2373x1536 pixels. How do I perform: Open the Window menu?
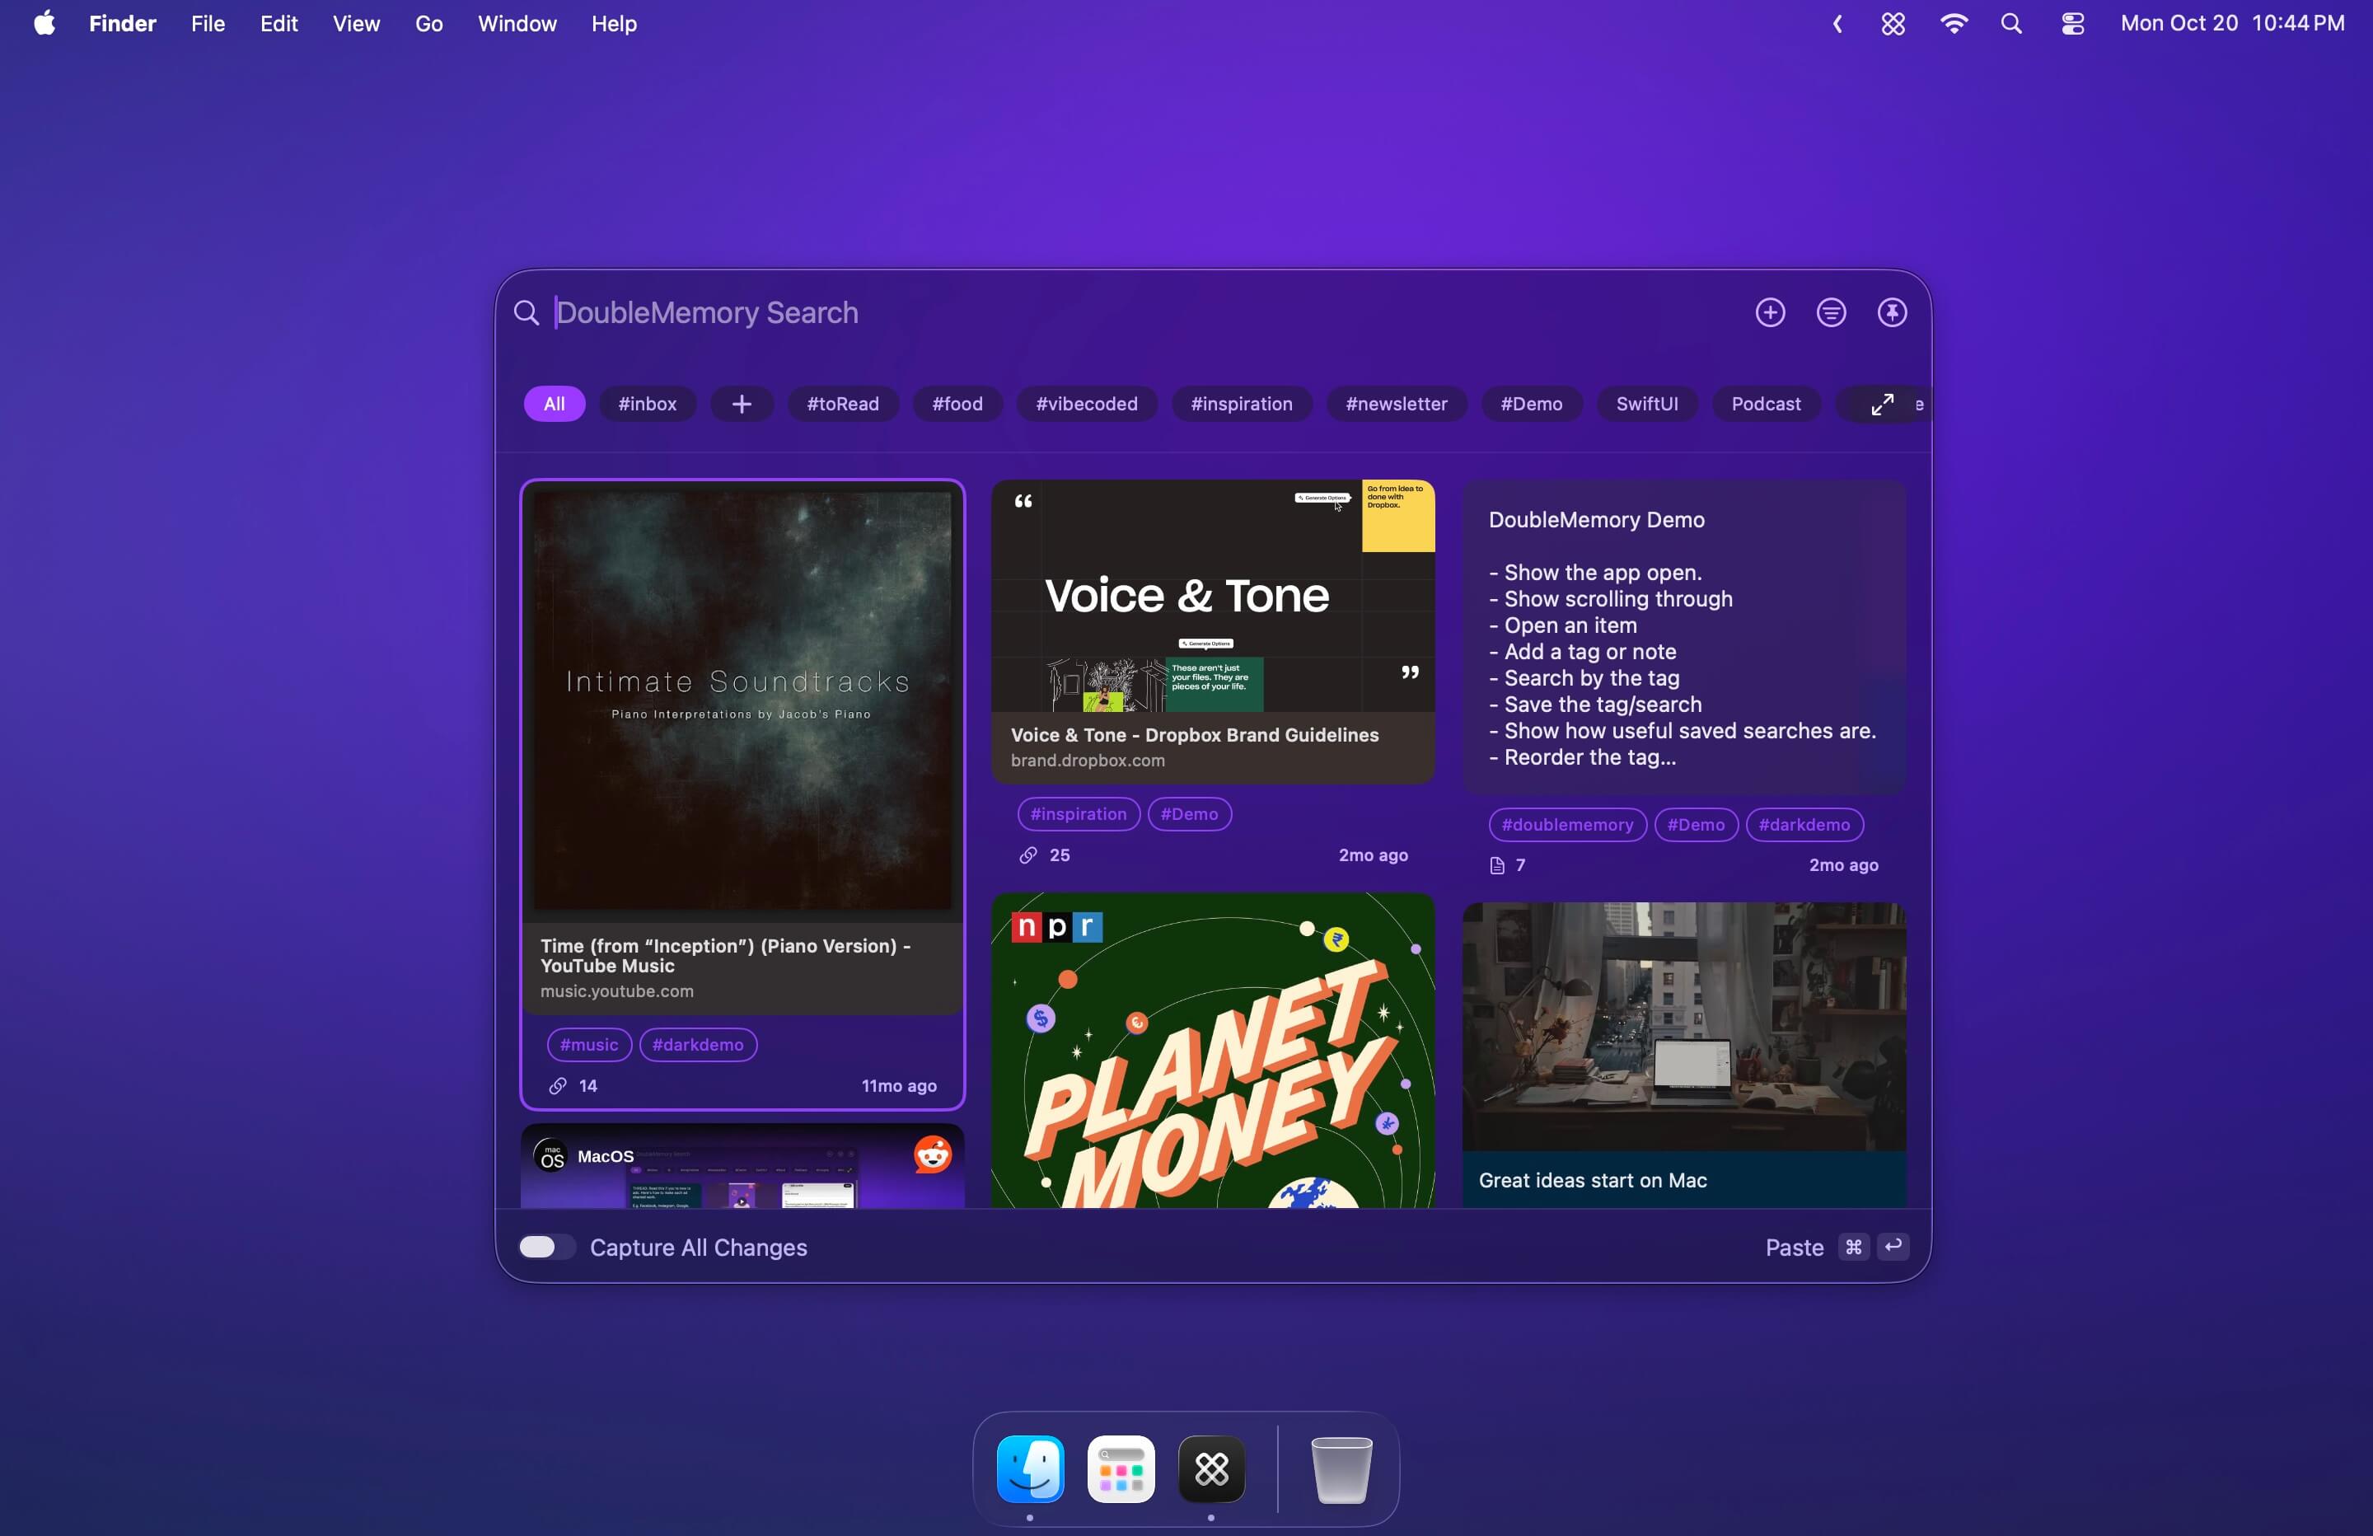(x=517, y=24)
